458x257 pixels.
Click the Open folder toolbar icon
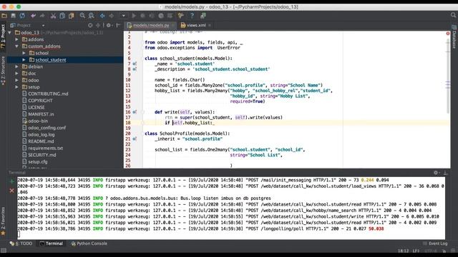4,16
